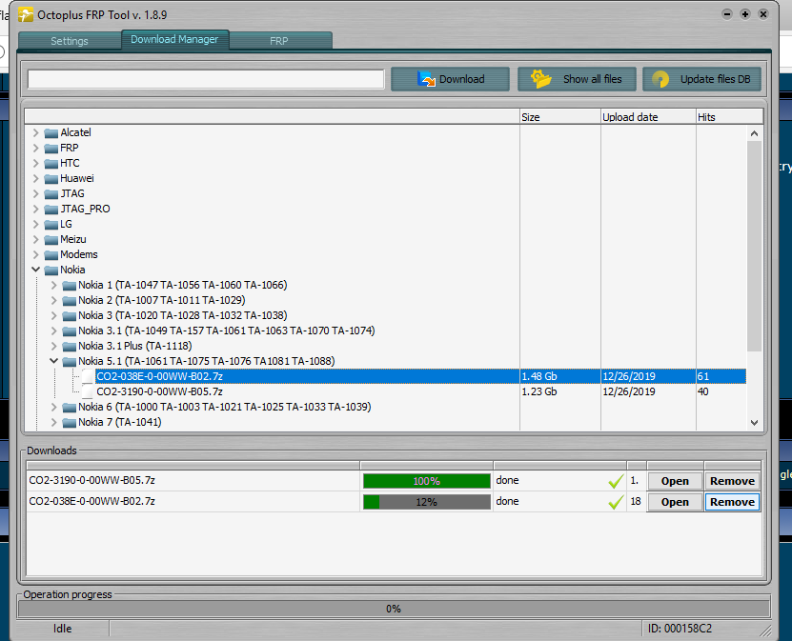Collapse the Nokia folder chevron
This screenshot has width=792, height=641.
(35, 270)
